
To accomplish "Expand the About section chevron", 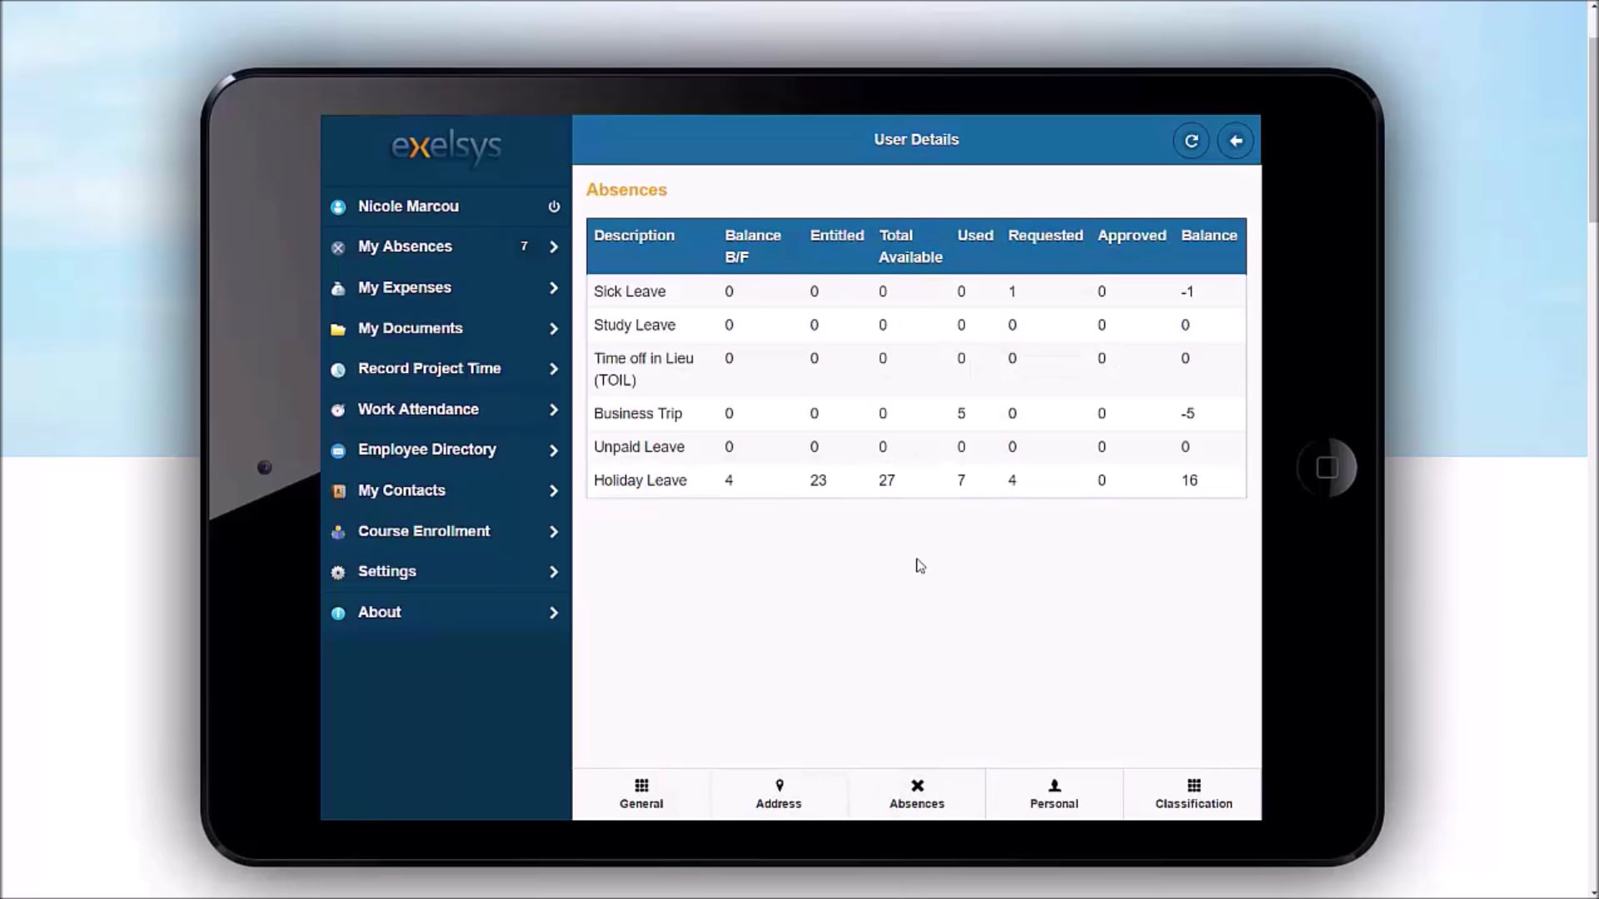I will [554, 613].
